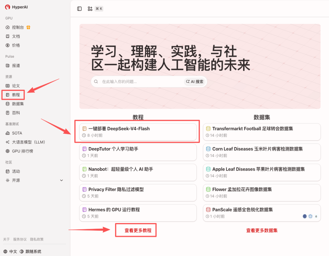Open Corn Leaf Diseases 玉米叶片病害检测数据集

click(262, 152)
